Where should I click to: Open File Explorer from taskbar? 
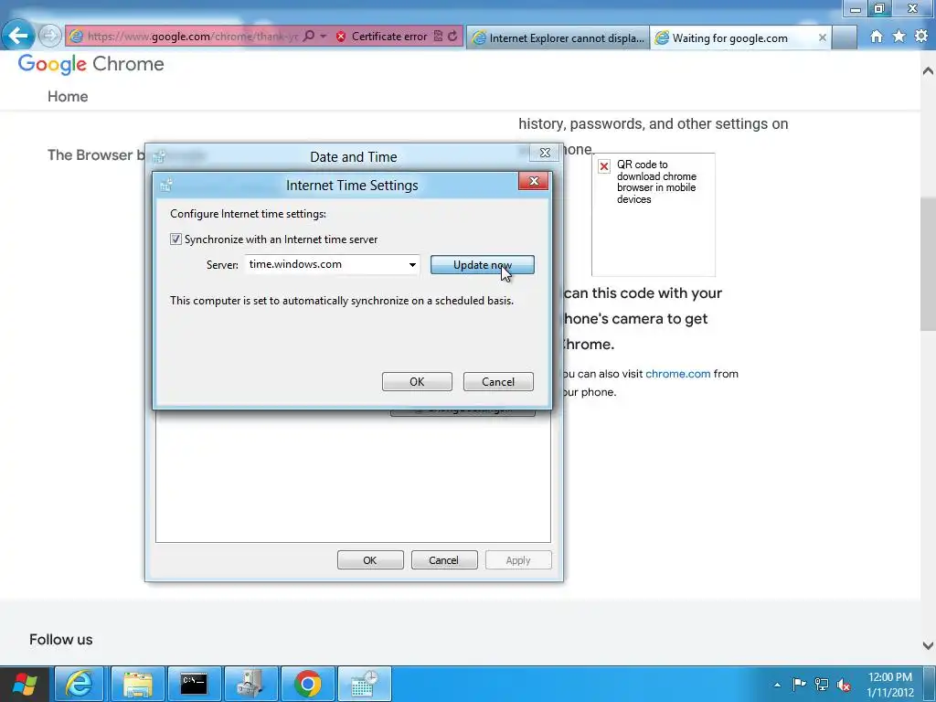coord(137,684)
